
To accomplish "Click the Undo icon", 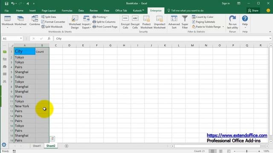I will 13,3.
